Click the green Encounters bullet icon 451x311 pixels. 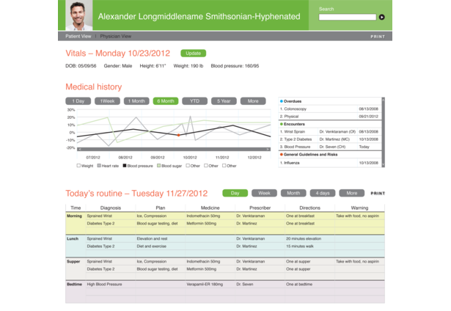(x=282, y=124)
